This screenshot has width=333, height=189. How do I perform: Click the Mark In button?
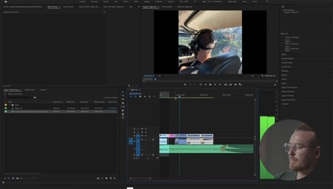coord(190,85)
